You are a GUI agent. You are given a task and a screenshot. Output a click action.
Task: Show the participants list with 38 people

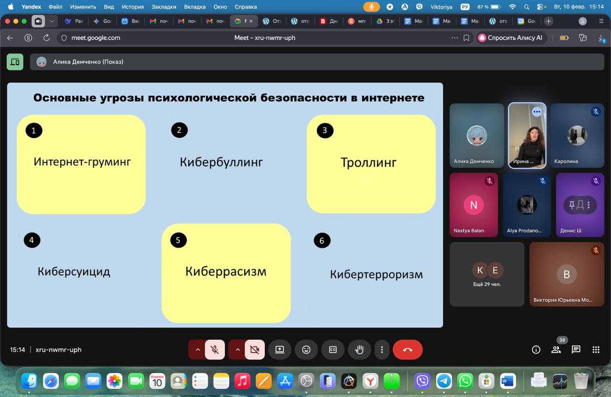(x=556, y=350)
